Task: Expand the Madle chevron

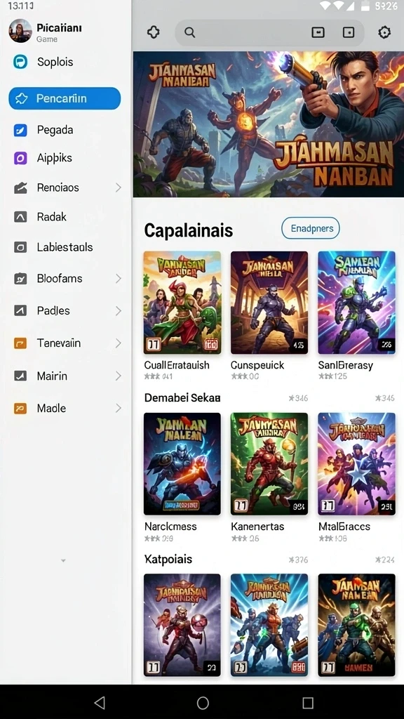Action: (118, 408)
